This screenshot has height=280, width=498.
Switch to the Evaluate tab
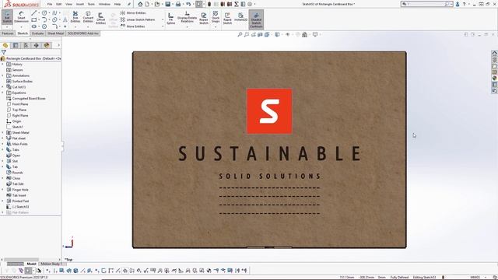click(37, 33)
